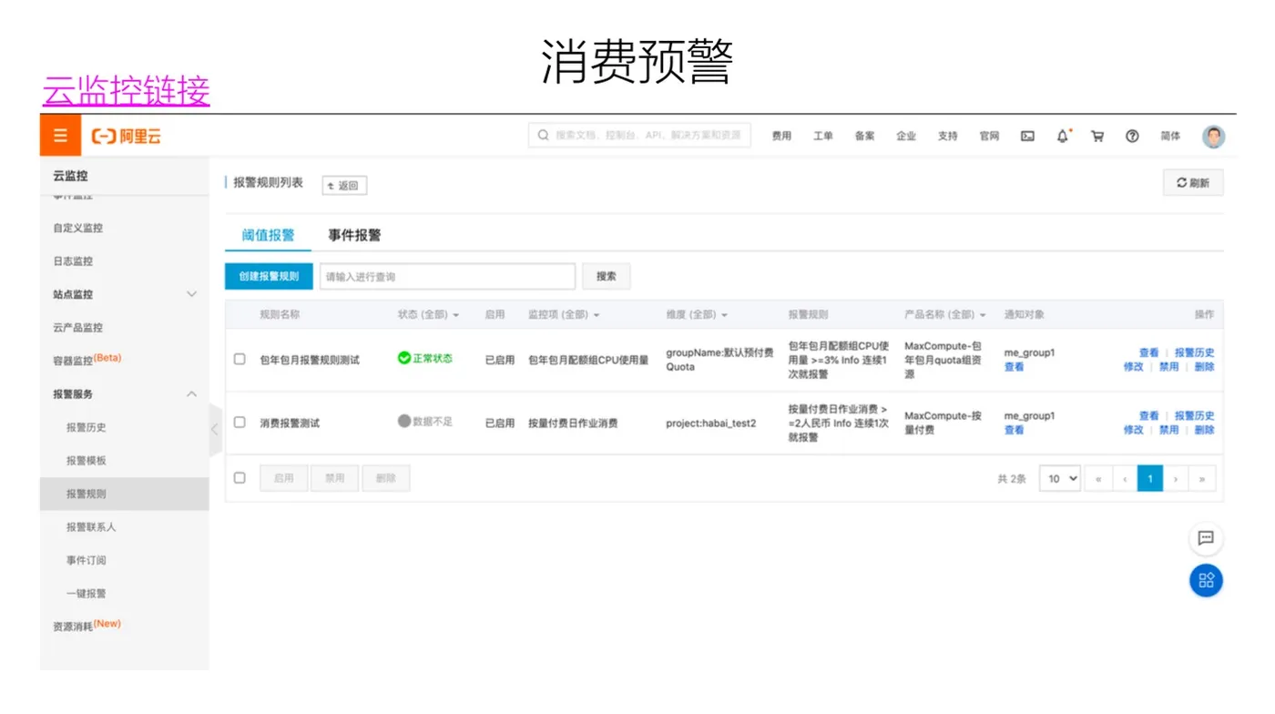Click the 创建报警规则 button
Image resolution: width=1275 pixels, height=714 pixels.
(269, 276)
